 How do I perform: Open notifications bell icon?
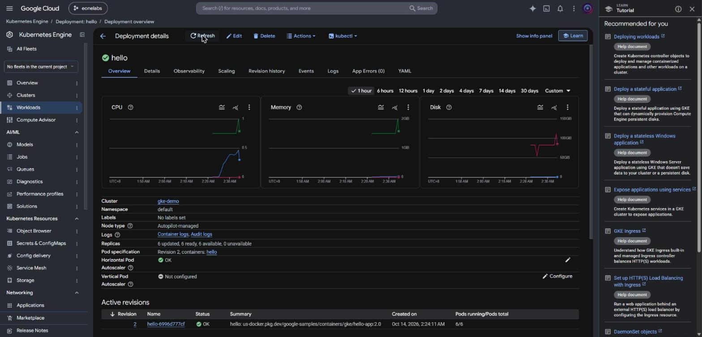pyautogui.click(x=560, y=9)
